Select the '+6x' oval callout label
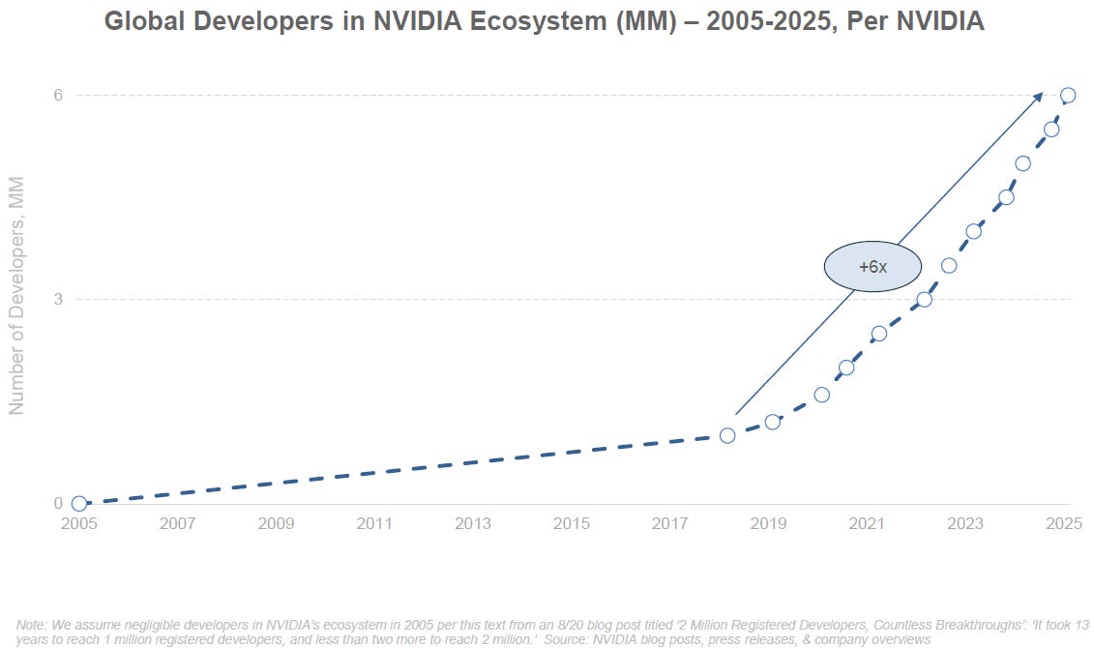 coord(872,267)
